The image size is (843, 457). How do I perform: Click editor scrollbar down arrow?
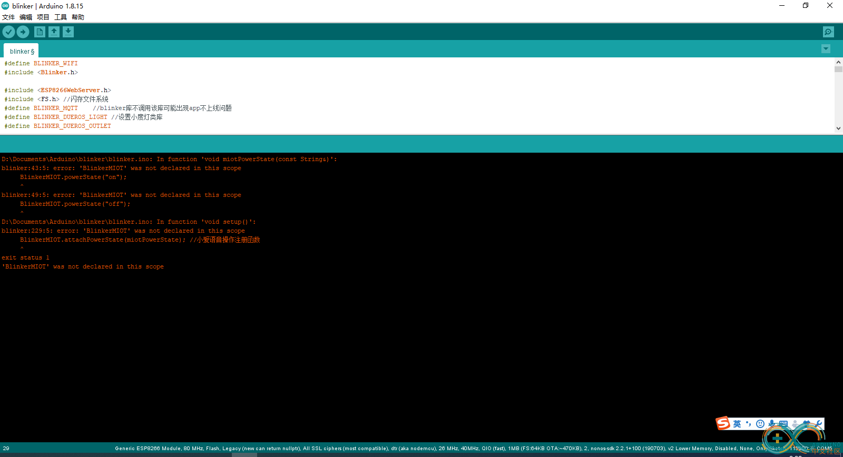click(838, 128)
